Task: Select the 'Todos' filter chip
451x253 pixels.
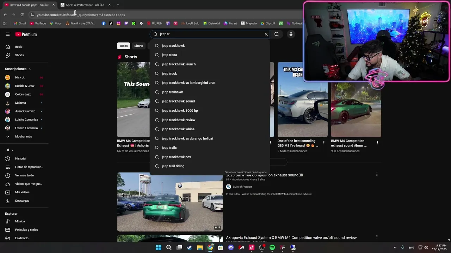Action: 123,46
